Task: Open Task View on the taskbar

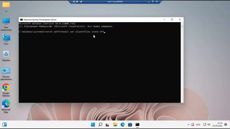Action: tap(107, 125)
